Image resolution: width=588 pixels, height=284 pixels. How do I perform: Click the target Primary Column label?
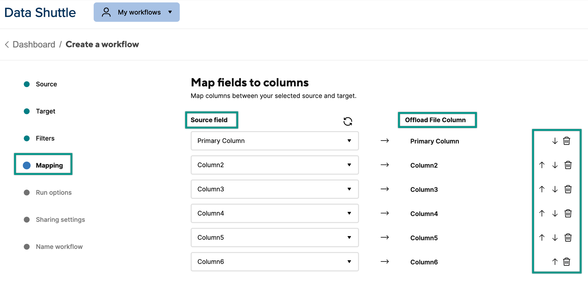(x=435, y=141)
